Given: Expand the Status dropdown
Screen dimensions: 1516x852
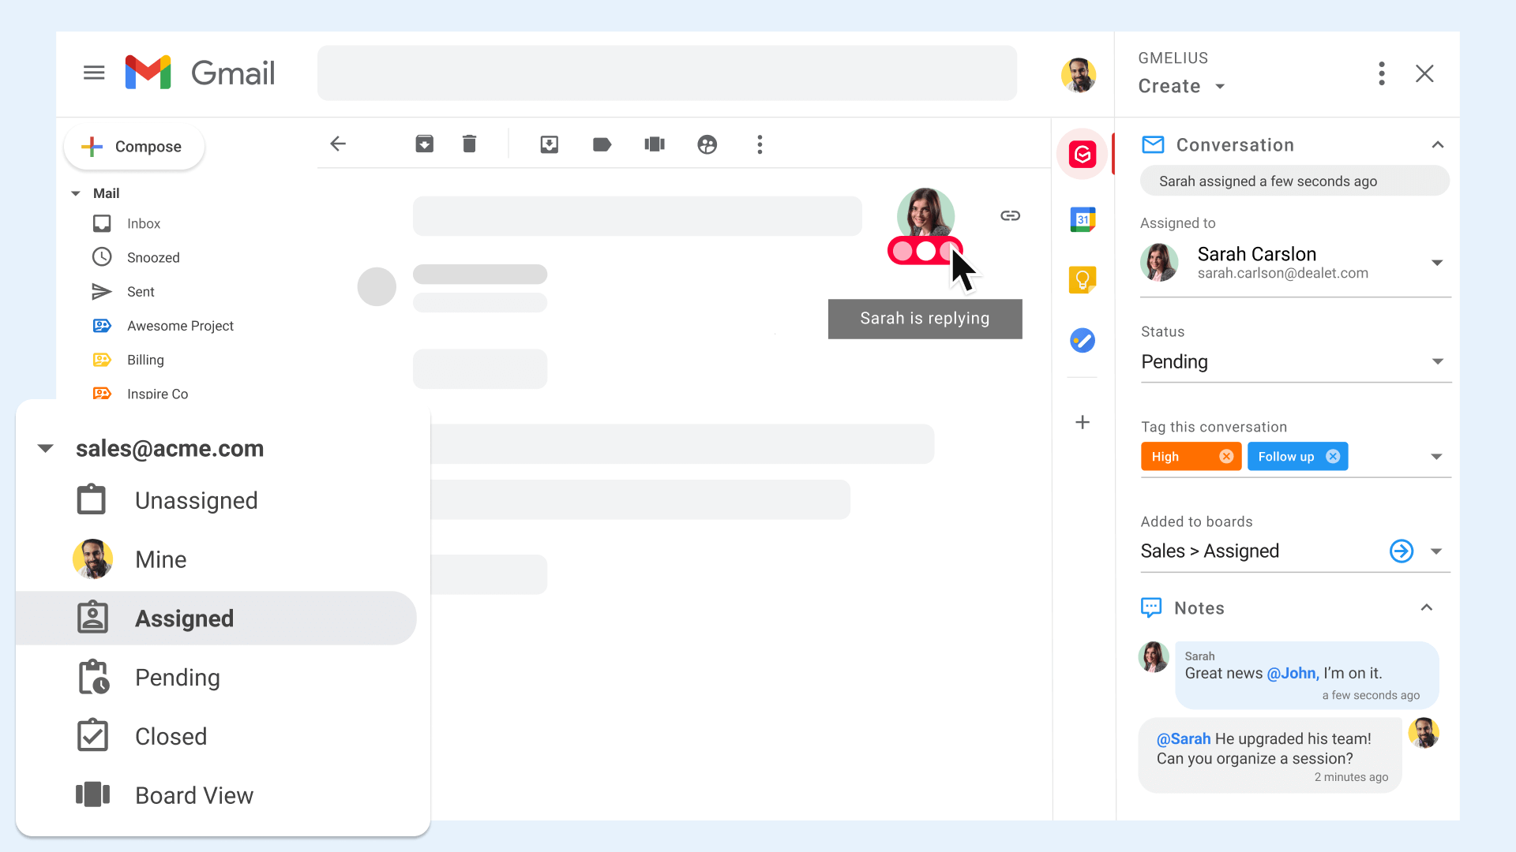Looking at the screenshot, I should point(1440,362).
